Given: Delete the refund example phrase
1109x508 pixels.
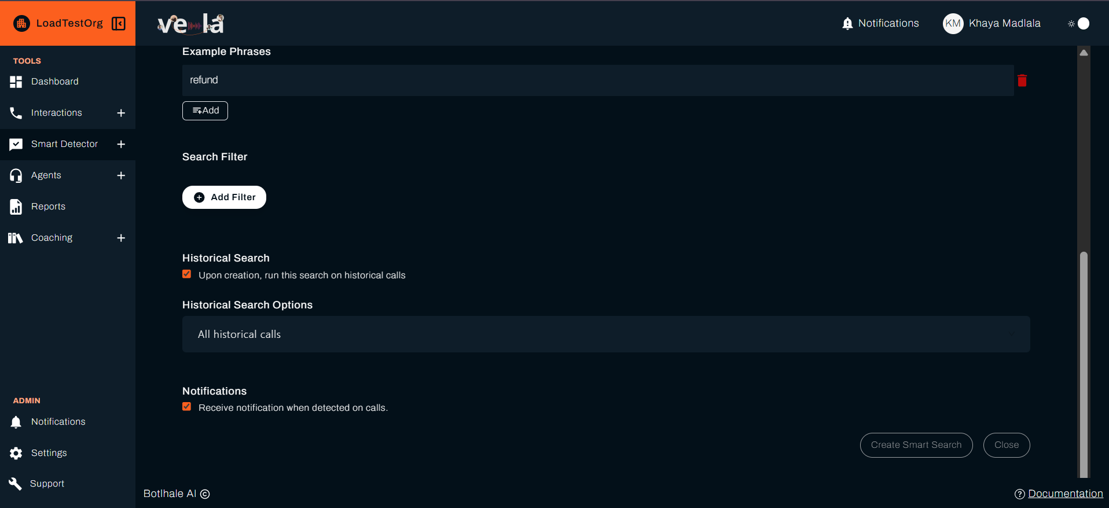Looking at the screenshot, I should [x=1022, y=80].
